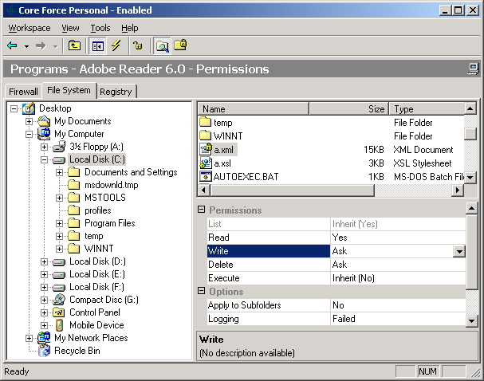The height and width of the screenshot is (381, 484).
Task: Click the lightning bolt toolbar icon
Action: [x=116, y=45]
